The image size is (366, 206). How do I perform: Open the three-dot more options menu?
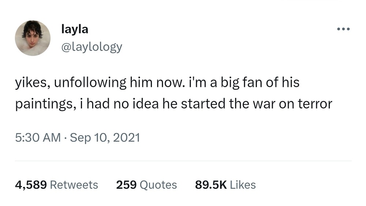(343, 29)
